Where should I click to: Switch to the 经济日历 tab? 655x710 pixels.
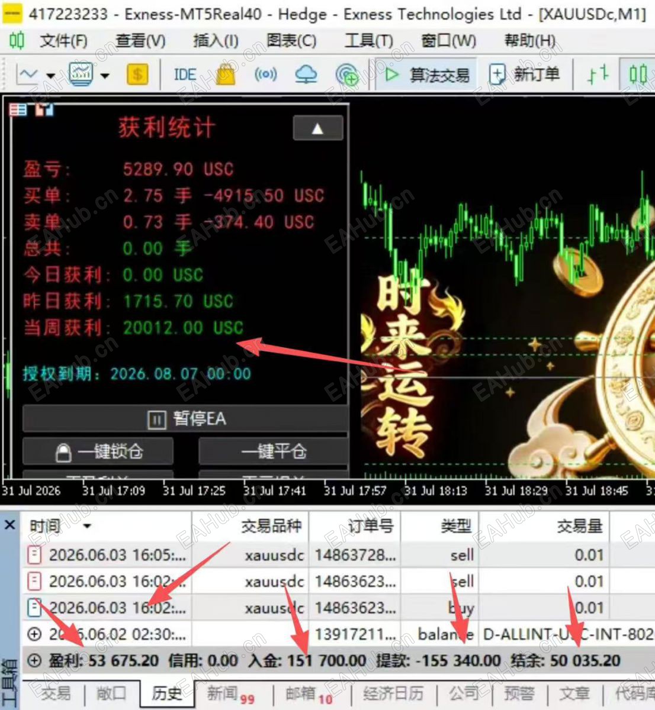point(393,693)
